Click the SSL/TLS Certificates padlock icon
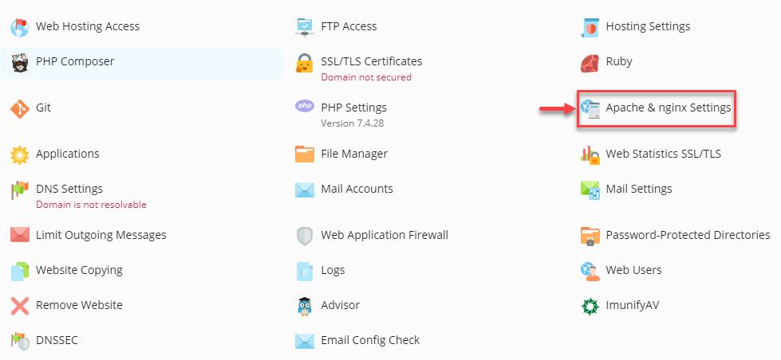Image resolution: width=781 pixels, height=360 pixels. pos(305,62)
